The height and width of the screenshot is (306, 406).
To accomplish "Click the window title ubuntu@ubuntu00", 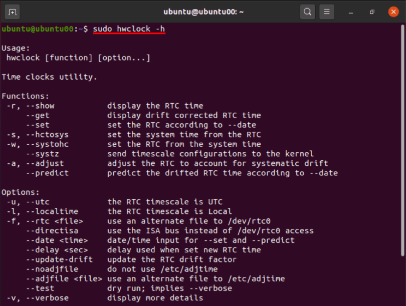I will coord(203,11).
